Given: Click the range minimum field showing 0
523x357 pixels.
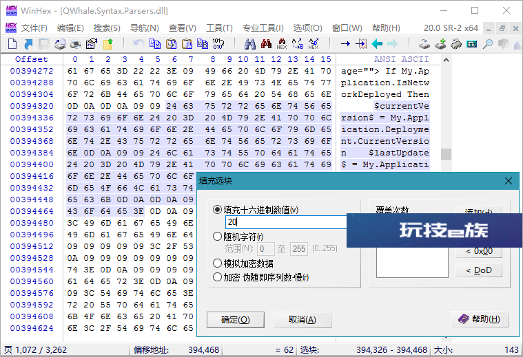Looking at the screenshot, I should click(265, 249).
